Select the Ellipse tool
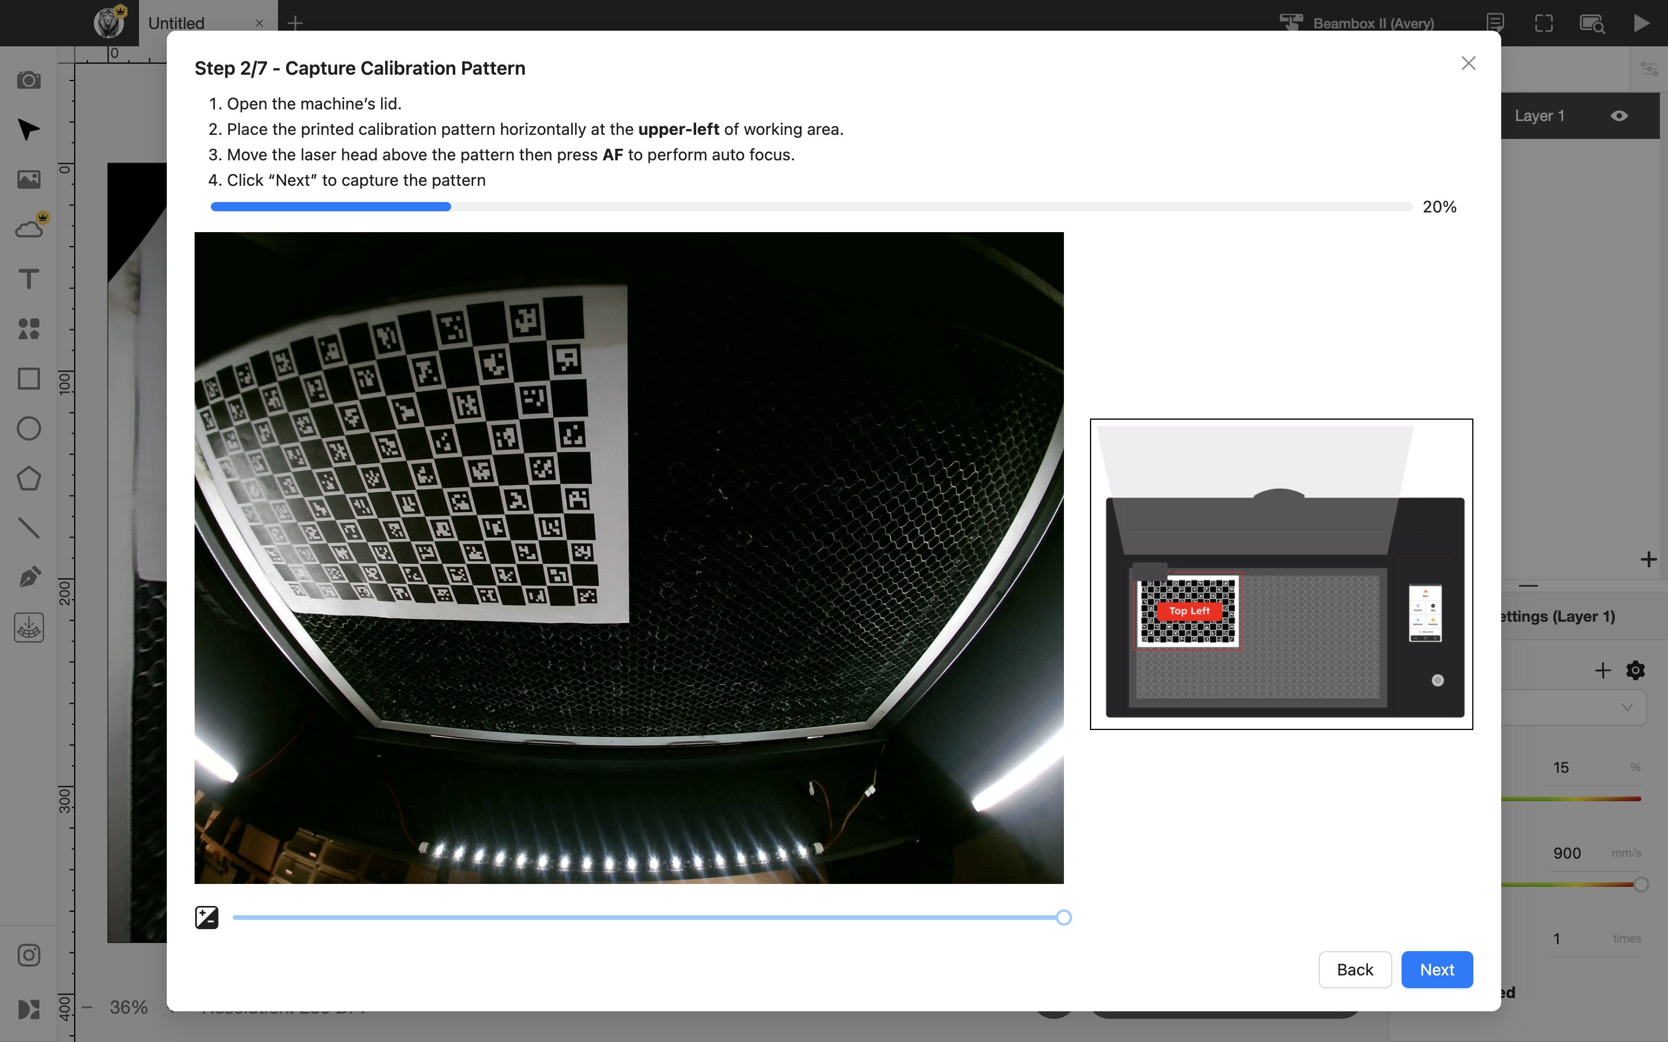This screenshot has height=1042, width=1668. (x=28, y=428)
